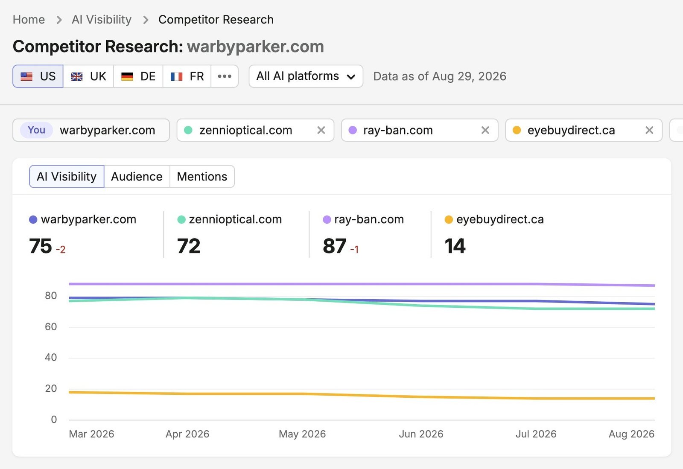Click the eyebuydirect.ca competitor field
683x469 pixels.
point(584,130)
